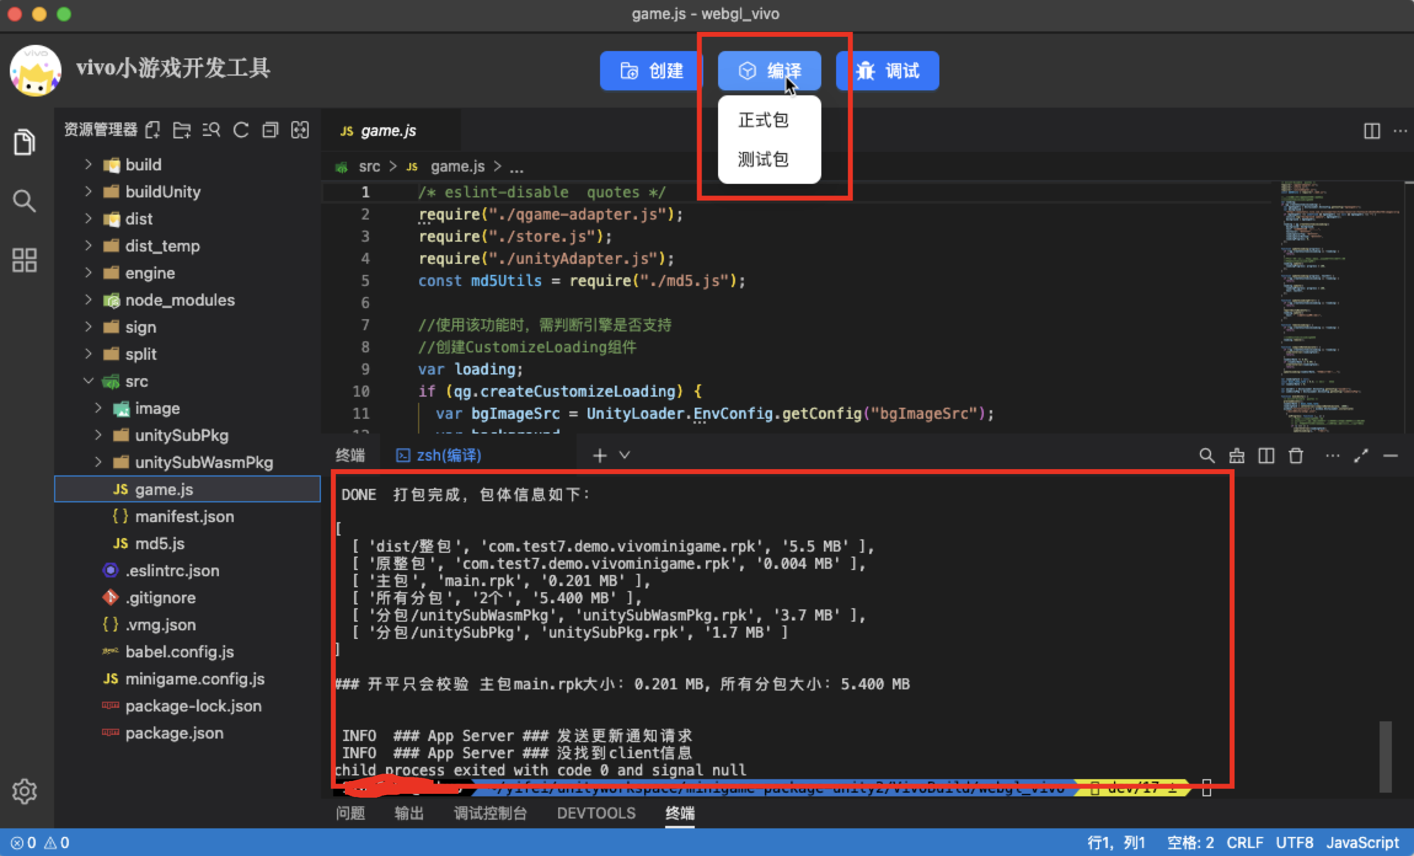The height and width of the screenshot is (856, 1414).
Task: Click 空格: 2 indentation setting
Action: click(1190, 842)
